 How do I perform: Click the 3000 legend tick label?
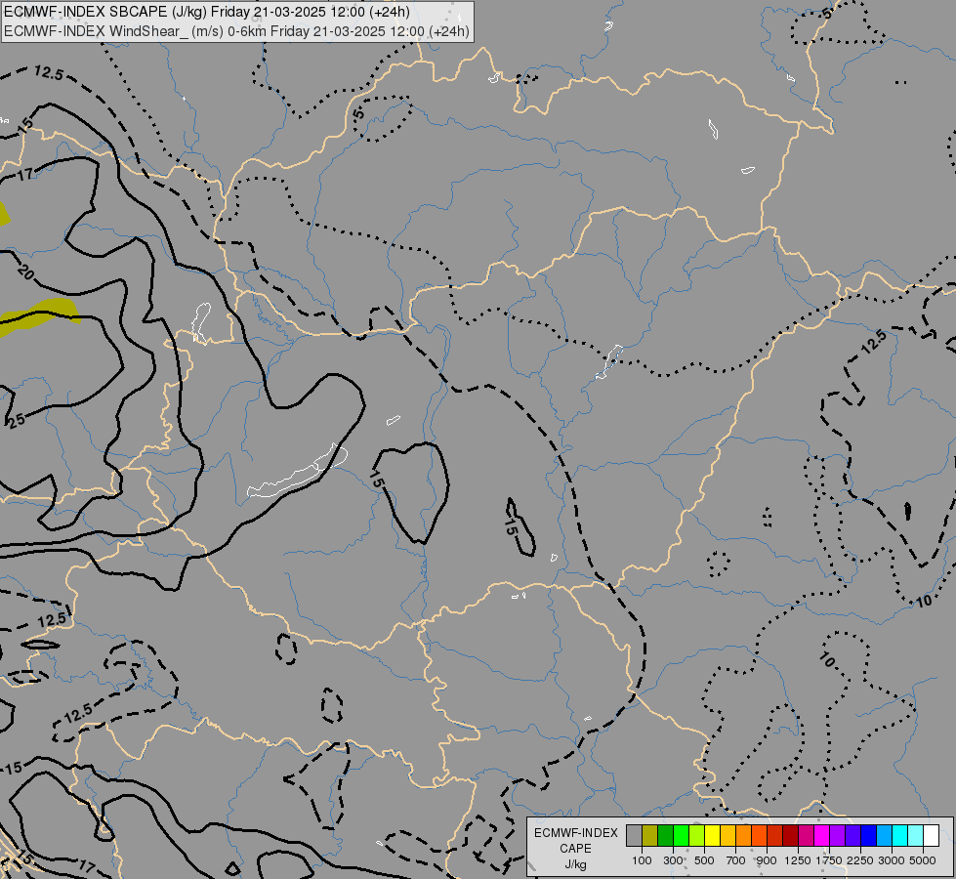click(892, 860)
